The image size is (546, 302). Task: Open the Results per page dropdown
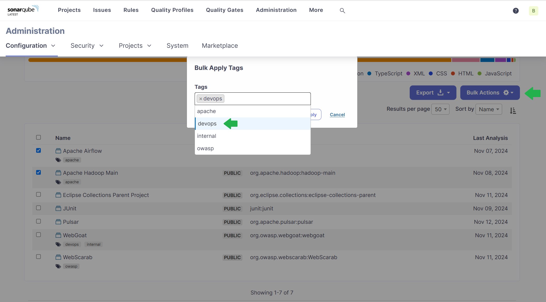tap(440, 109)
